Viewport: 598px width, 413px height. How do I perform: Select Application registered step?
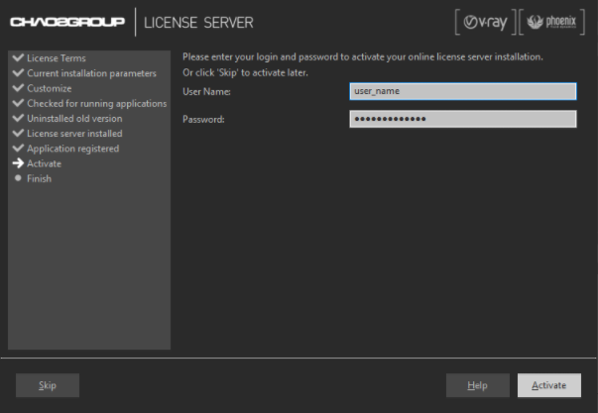tap(72, 149)
